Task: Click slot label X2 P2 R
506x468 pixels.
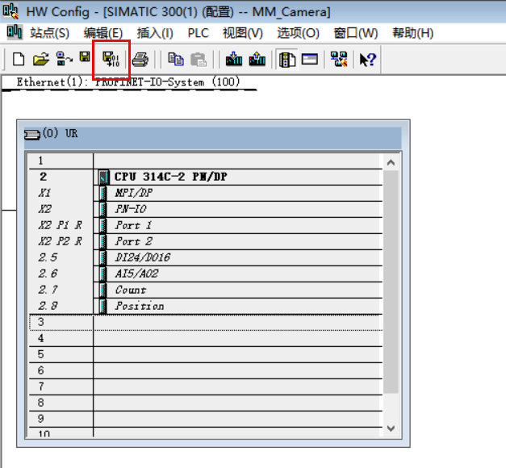Action: 61,241
